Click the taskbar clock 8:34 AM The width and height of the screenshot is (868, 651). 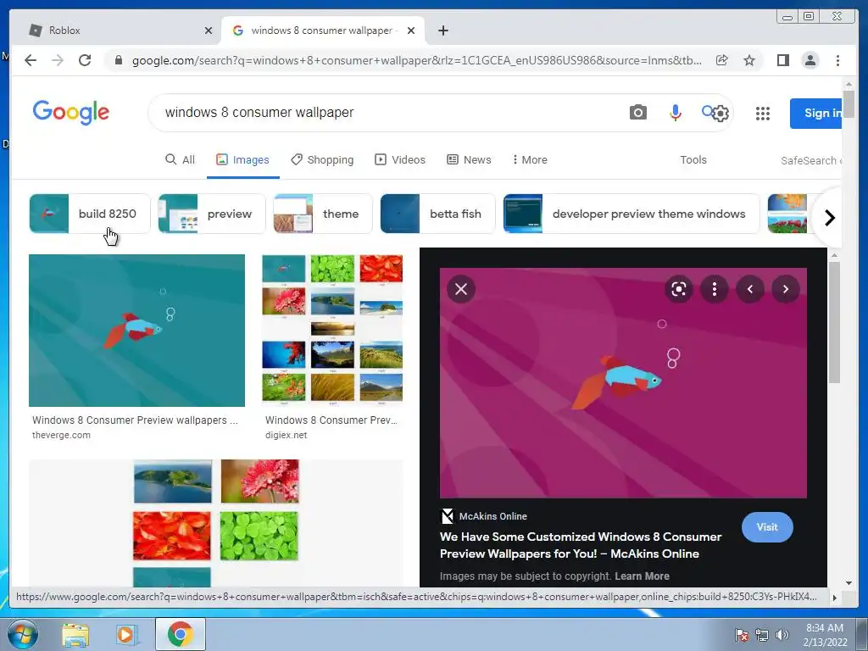825,628
